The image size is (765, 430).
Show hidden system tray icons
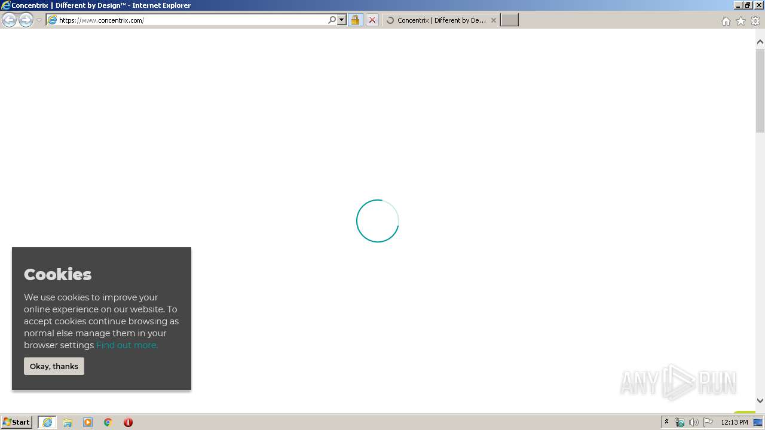(666, 422)
